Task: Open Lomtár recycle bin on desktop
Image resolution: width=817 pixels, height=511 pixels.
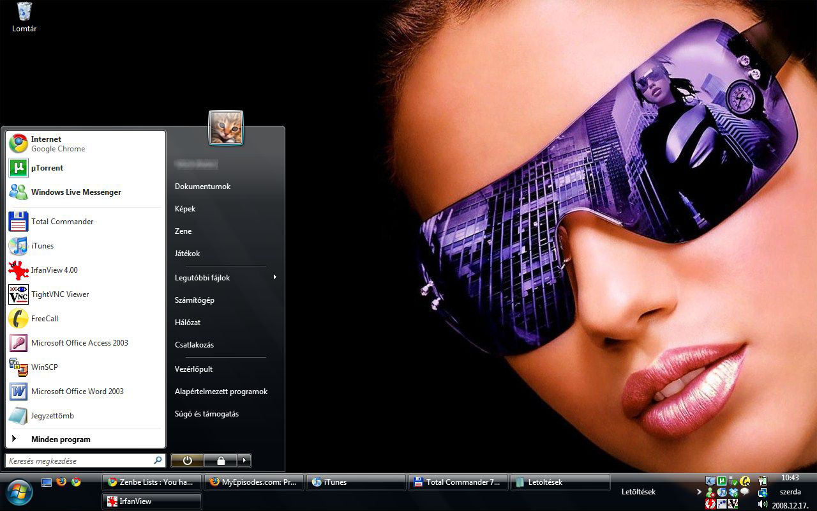Action: tap(24, 17)
